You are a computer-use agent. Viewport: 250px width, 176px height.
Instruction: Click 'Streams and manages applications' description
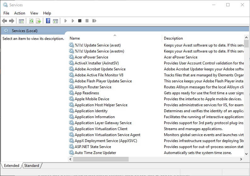[x=193, y=129]
